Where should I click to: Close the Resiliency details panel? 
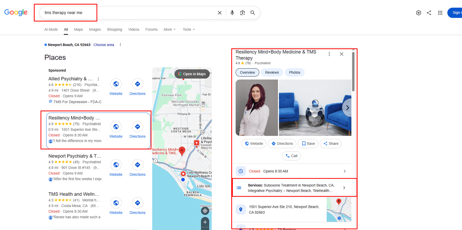[x=342, y=54]
